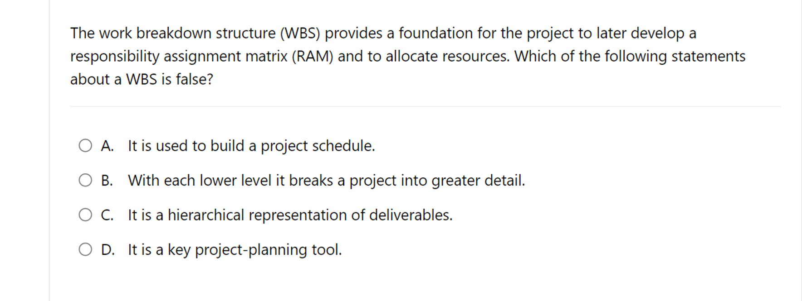
Task: Select radio button for option C
Action: coord(85,215)
